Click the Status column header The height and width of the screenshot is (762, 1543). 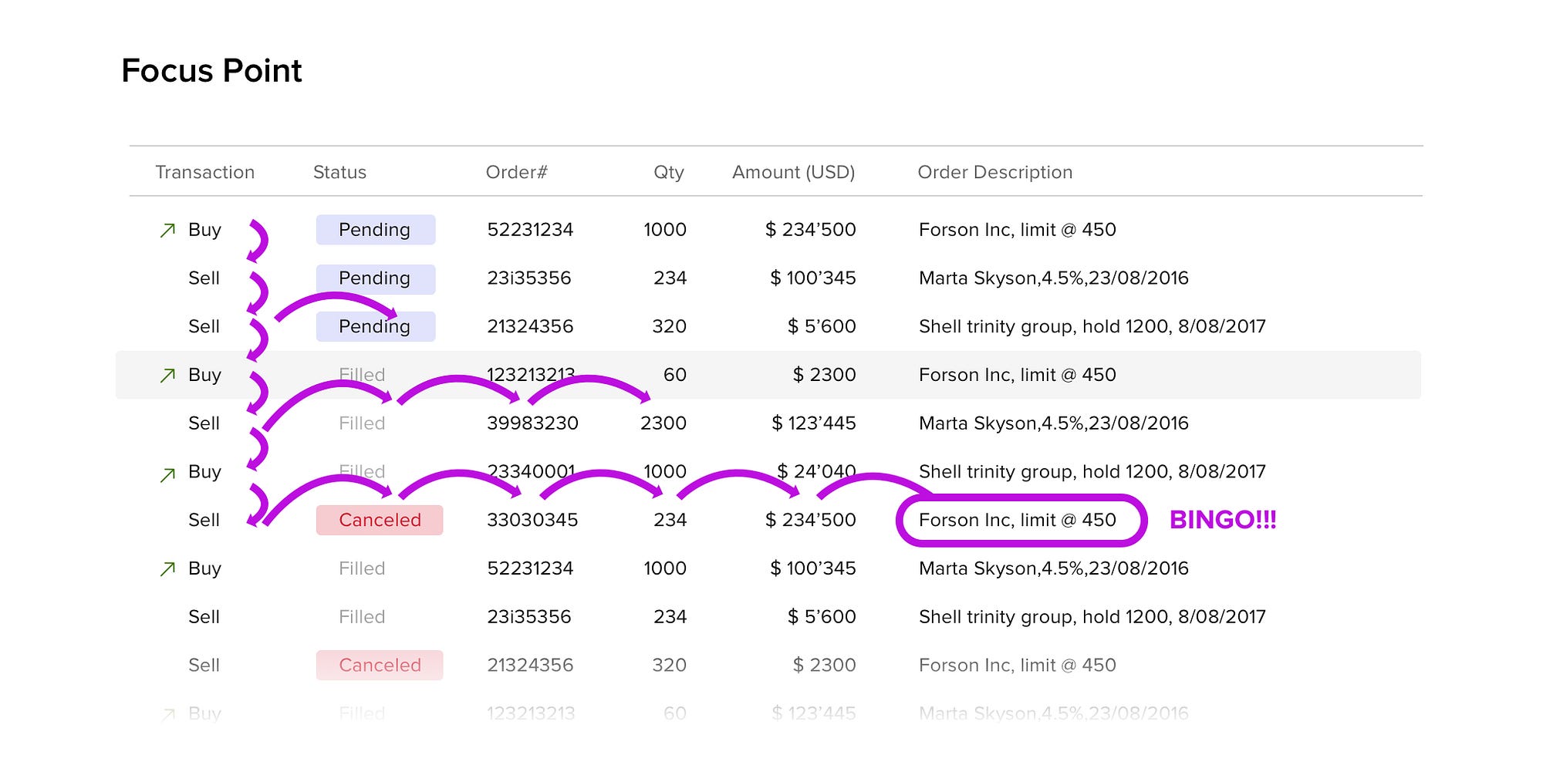click(339, 172)
